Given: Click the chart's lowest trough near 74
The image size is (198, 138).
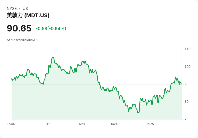Looking at the screenshot, I should click(138, 112).
